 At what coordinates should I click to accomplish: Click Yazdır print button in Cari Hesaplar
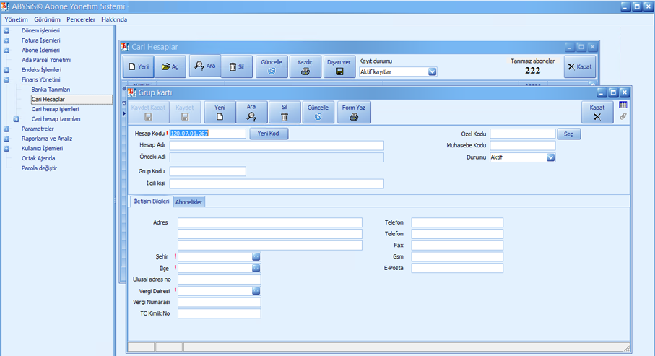(305, 66)
